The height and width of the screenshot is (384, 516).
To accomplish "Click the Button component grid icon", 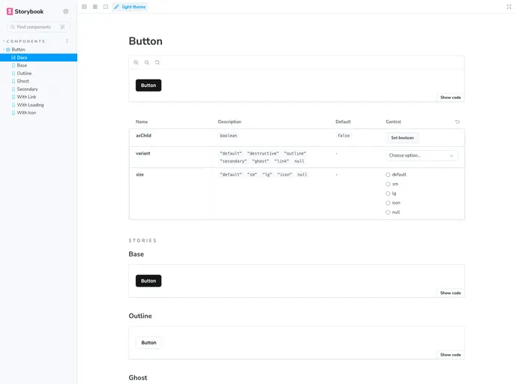I will [x=8, y=49].
